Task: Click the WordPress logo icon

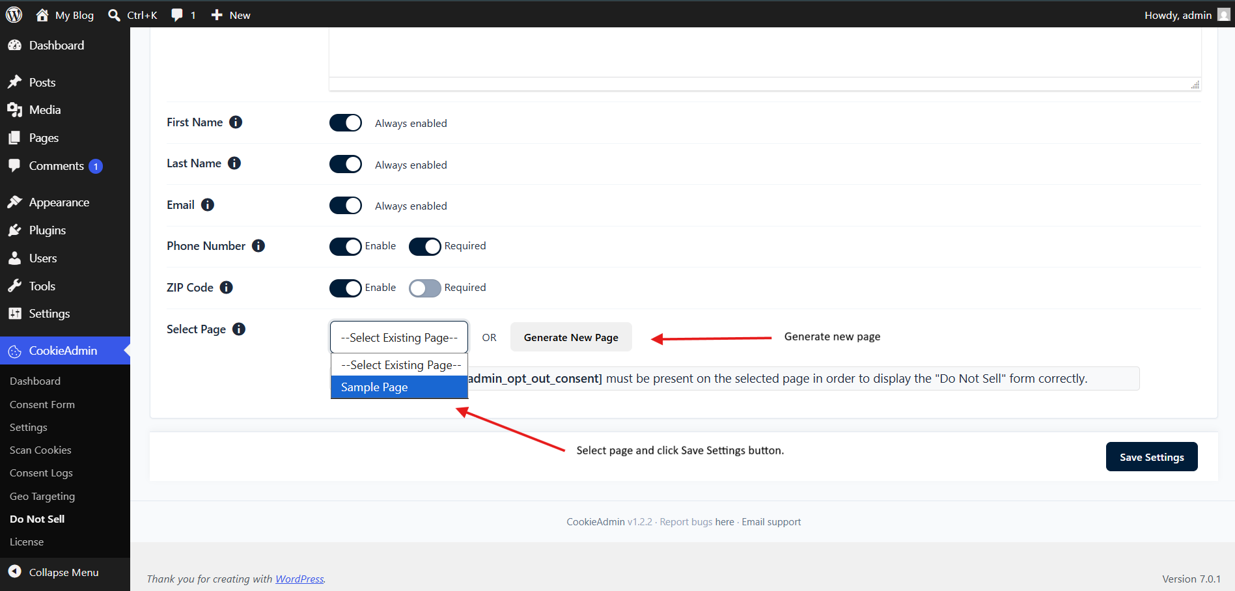Action: (x=14, y=14)
